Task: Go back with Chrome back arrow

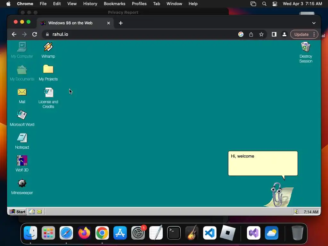Action: (x=14, y=34)
